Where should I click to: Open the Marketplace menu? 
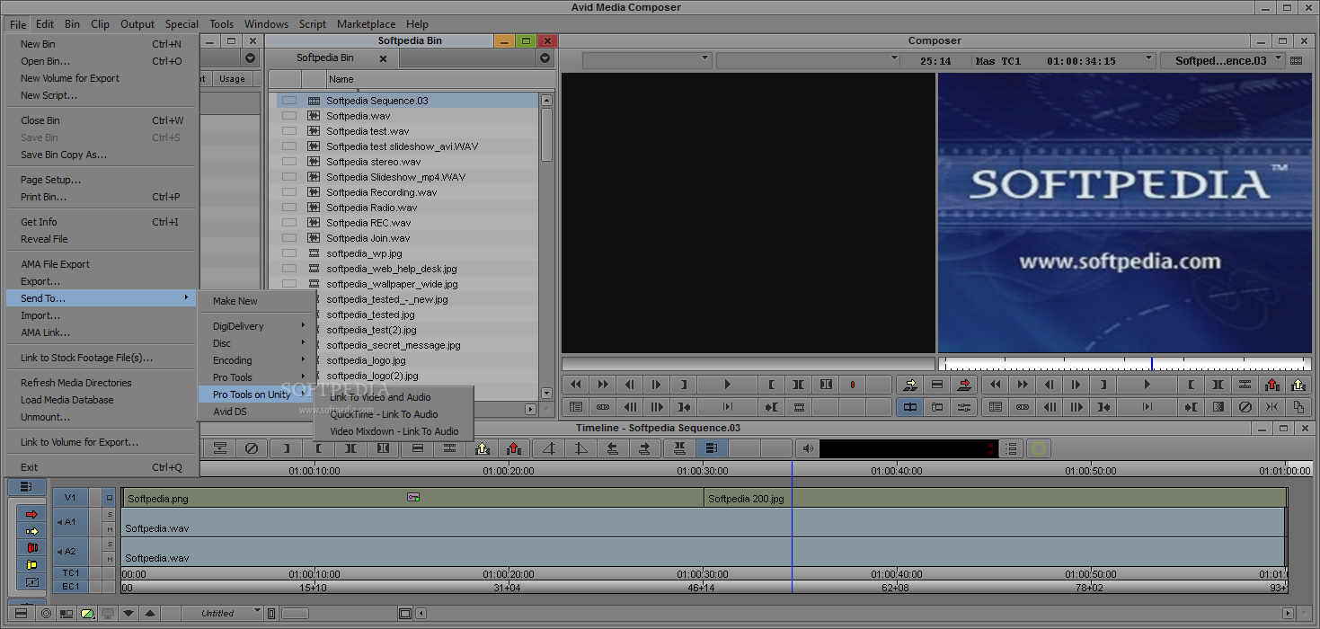(x=366, y=24)
